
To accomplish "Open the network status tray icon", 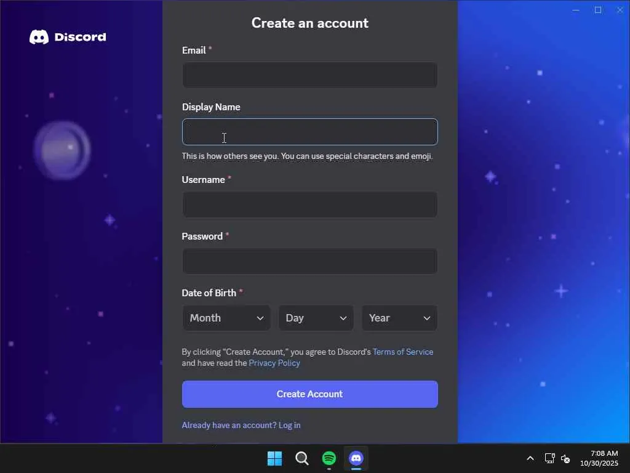I will pyautogui.click(x=549, y=458).
